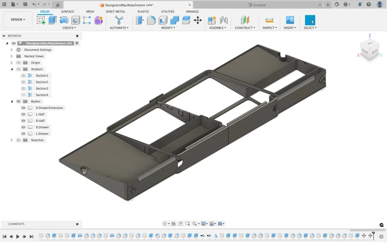
Task: Open the notifications bell
Action: (360, 4)
